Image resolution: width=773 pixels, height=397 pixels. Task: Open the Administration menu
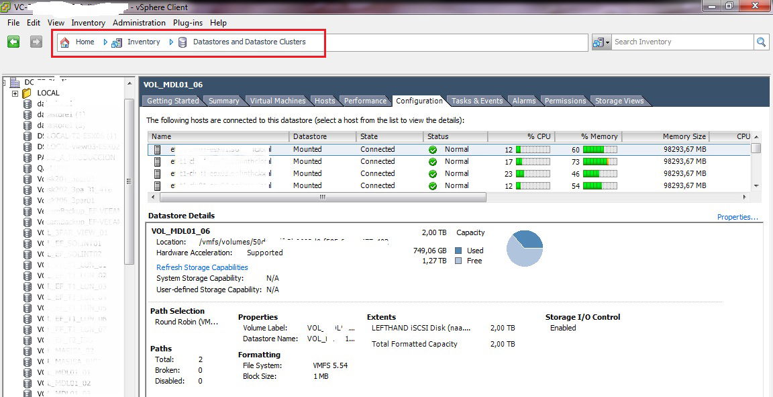[139, 23]
